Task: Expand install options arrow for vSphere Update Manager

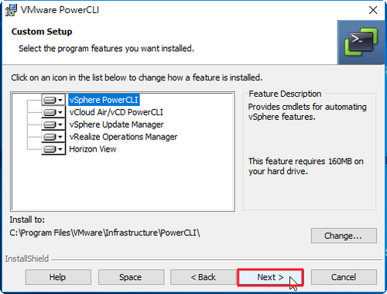Action: pos(60,125)
